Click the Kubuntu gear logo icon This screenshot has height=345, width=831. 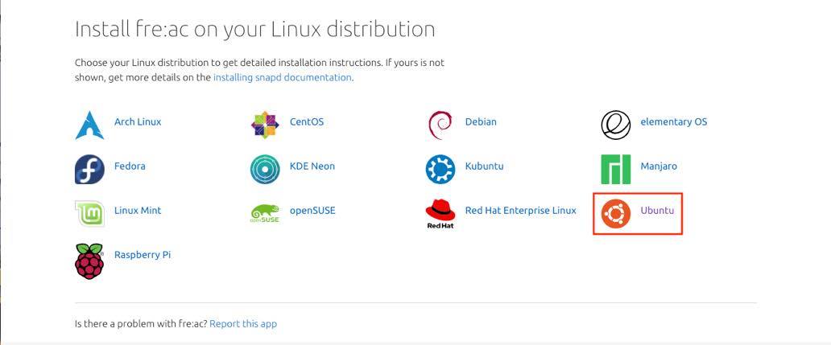(440, 169)
